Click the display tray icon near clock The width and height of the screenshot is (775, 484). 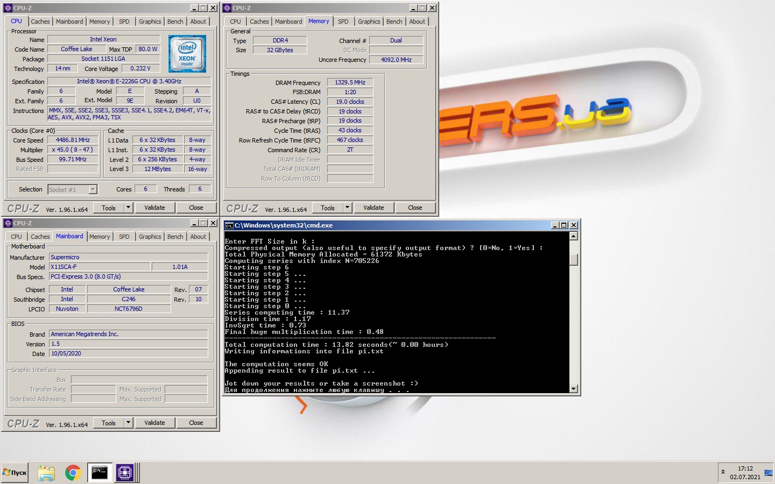coord(768,473)
